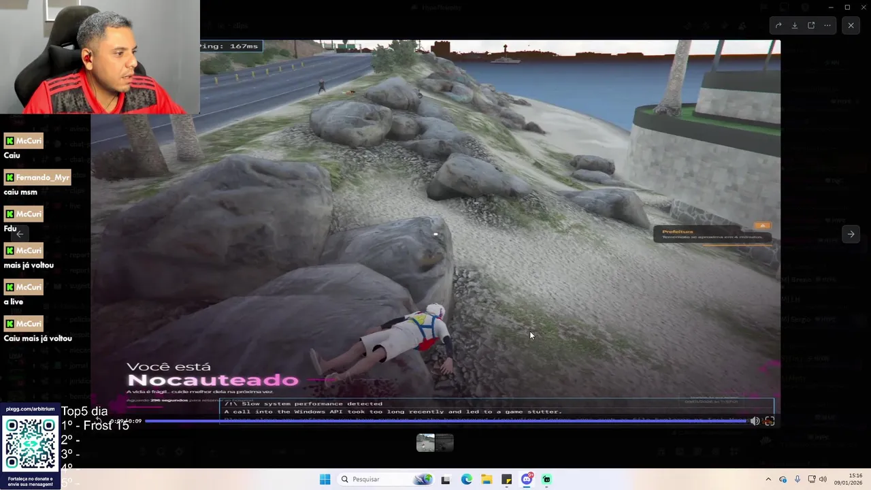Open the cloud sync tray icon

click(783, 479)
